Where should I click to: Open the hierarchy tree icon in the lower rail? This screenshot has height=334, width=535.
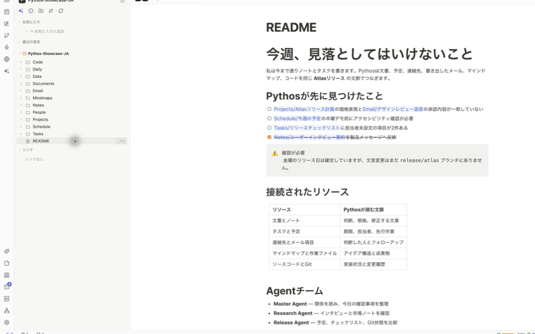(x=7, y=311)
